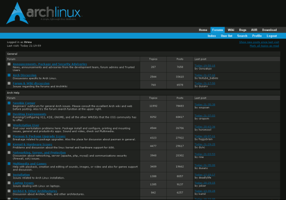
Task: Open the Laptop Issues forum
Action: 23,183
